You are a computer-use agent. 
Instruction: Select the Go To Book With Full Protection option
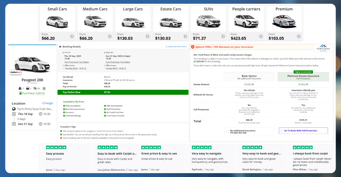coord(303,131)
